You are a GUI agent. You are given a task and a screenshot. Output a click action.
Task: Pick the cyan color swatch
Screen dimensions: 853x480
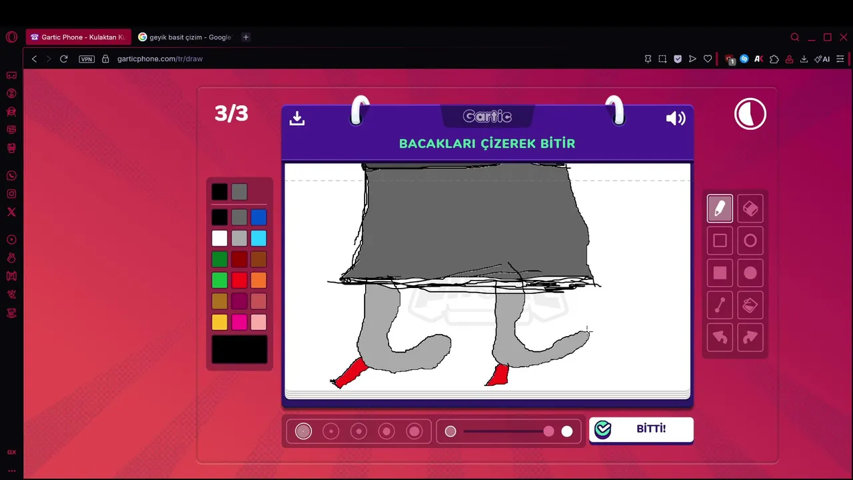[x=259, y=238]
